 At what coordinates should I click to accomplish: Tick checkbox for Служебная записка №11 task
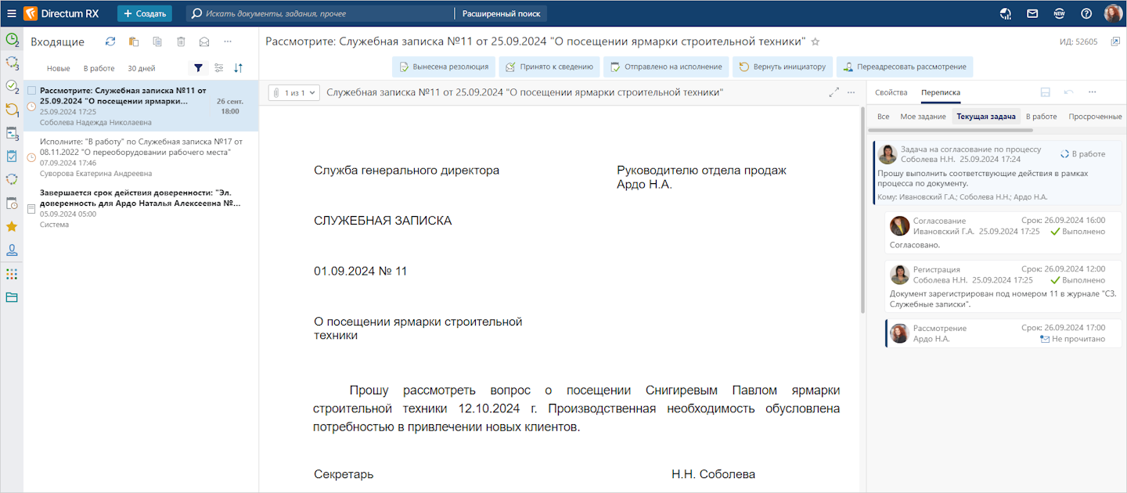click(x=31, y=91)
